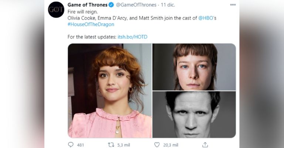The height and width of the screenshot is (148, 284).
Task: Click the retweet arrows icon
Action: (x=111, y=145)
